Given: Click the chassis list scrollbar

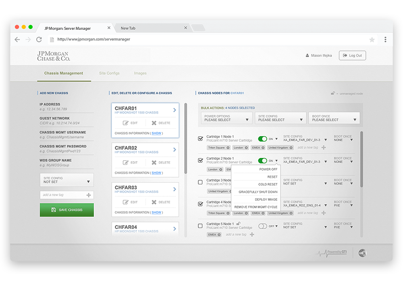Looking at the screenshot, I should click(185, 139).
